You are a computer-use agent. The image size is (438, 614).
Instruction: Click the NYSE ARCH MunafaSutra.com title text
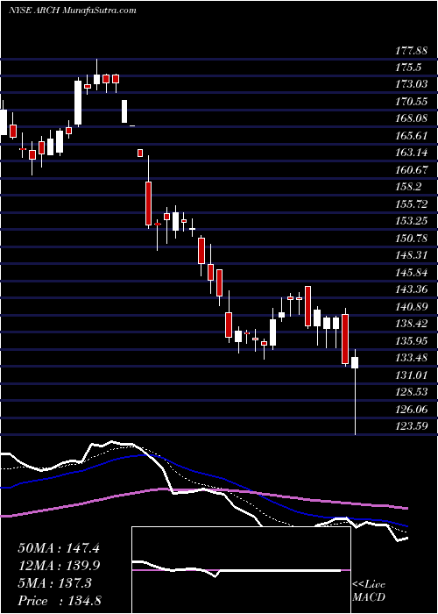point(73,11)
